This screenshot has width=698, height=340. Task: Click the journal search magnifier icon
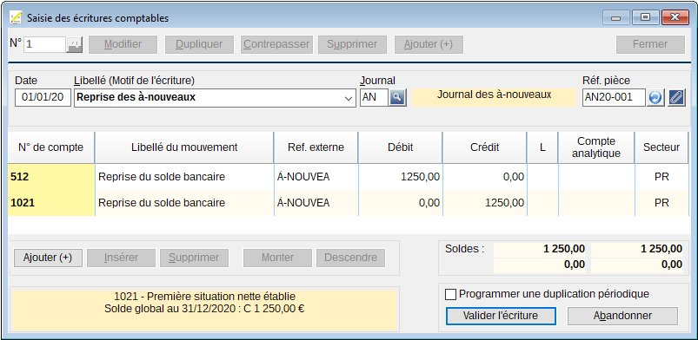pos(398,97)
